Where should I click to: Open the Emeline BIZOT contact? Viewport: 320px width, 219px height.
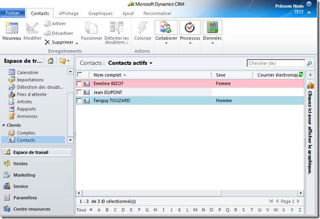(x=108, y=83)
